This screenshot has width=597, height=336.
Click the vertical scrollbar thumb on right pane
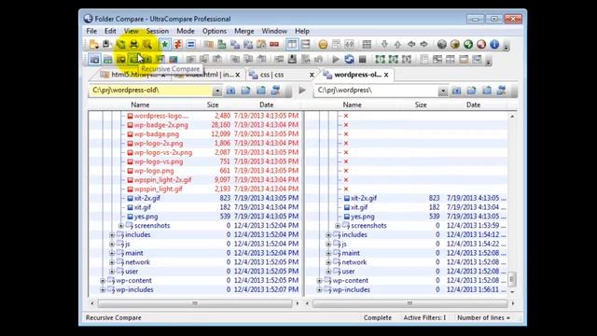pyautogui.click(x=512, y=279)
